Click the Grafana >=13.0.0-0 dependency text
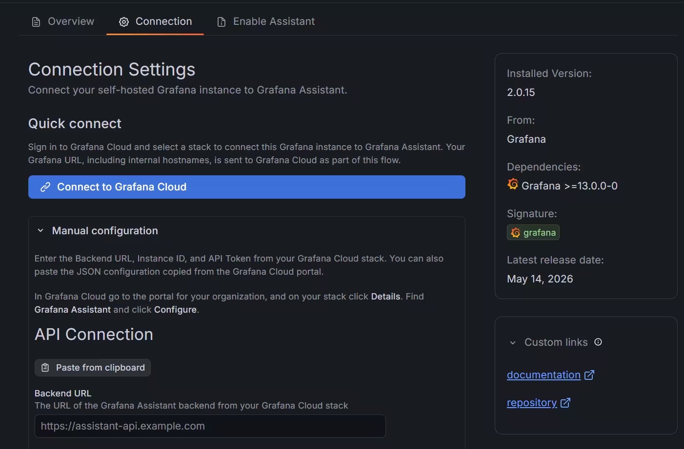Screen dimensions: 684x449 point(569,186)
